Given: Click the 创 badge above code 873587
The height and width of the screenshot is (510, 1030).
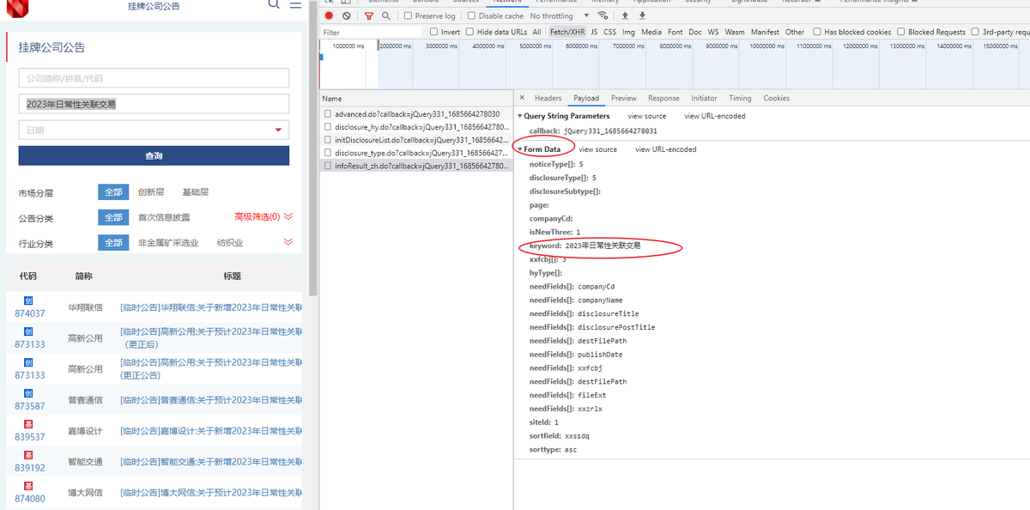Looking at the screenshot, I should click(28, 393).
